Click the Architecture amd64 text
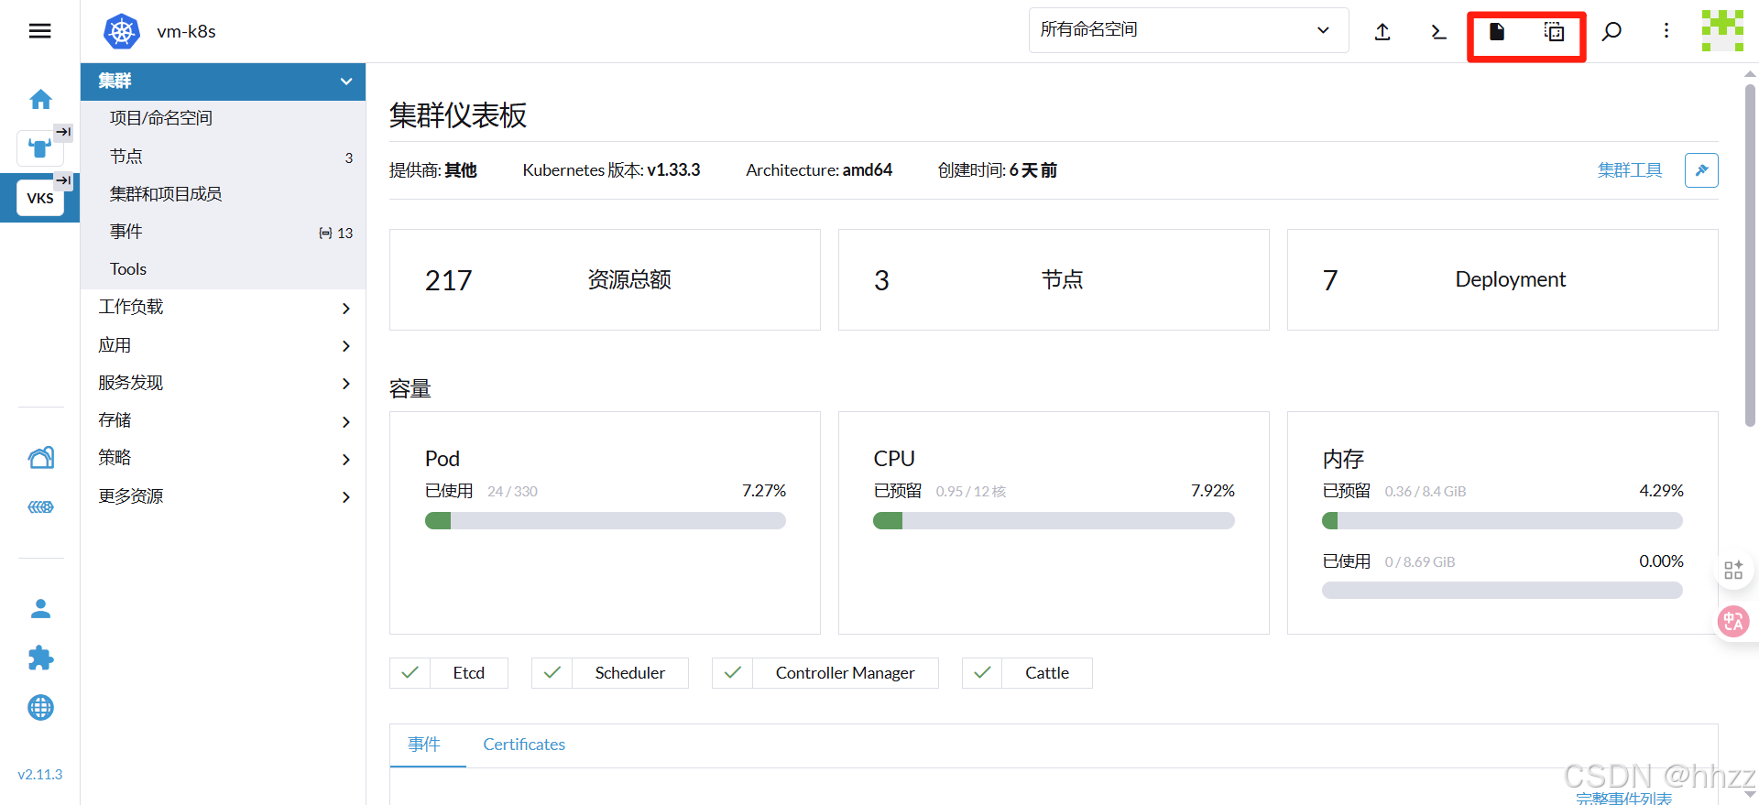1759x805 pixels. coord(818,170)
